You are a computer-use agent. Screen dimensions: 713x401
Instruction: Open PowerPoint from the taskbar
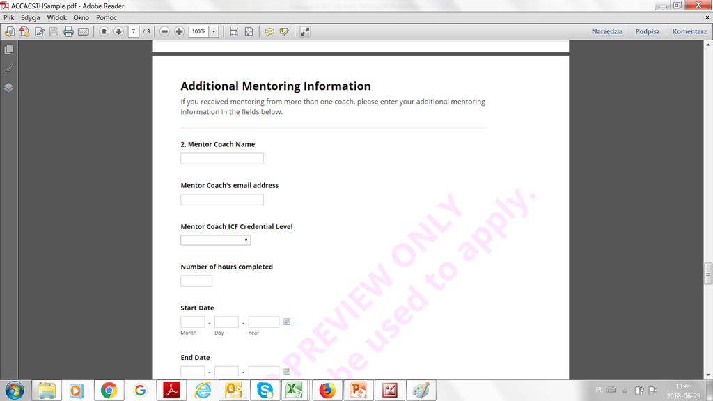pyautogui.click(x=359, y=391)
